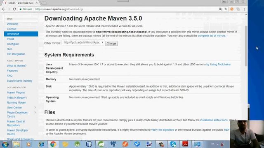Open the media player taskbar icon
Viewport: 264px width, 148px height.
point(28,144)
